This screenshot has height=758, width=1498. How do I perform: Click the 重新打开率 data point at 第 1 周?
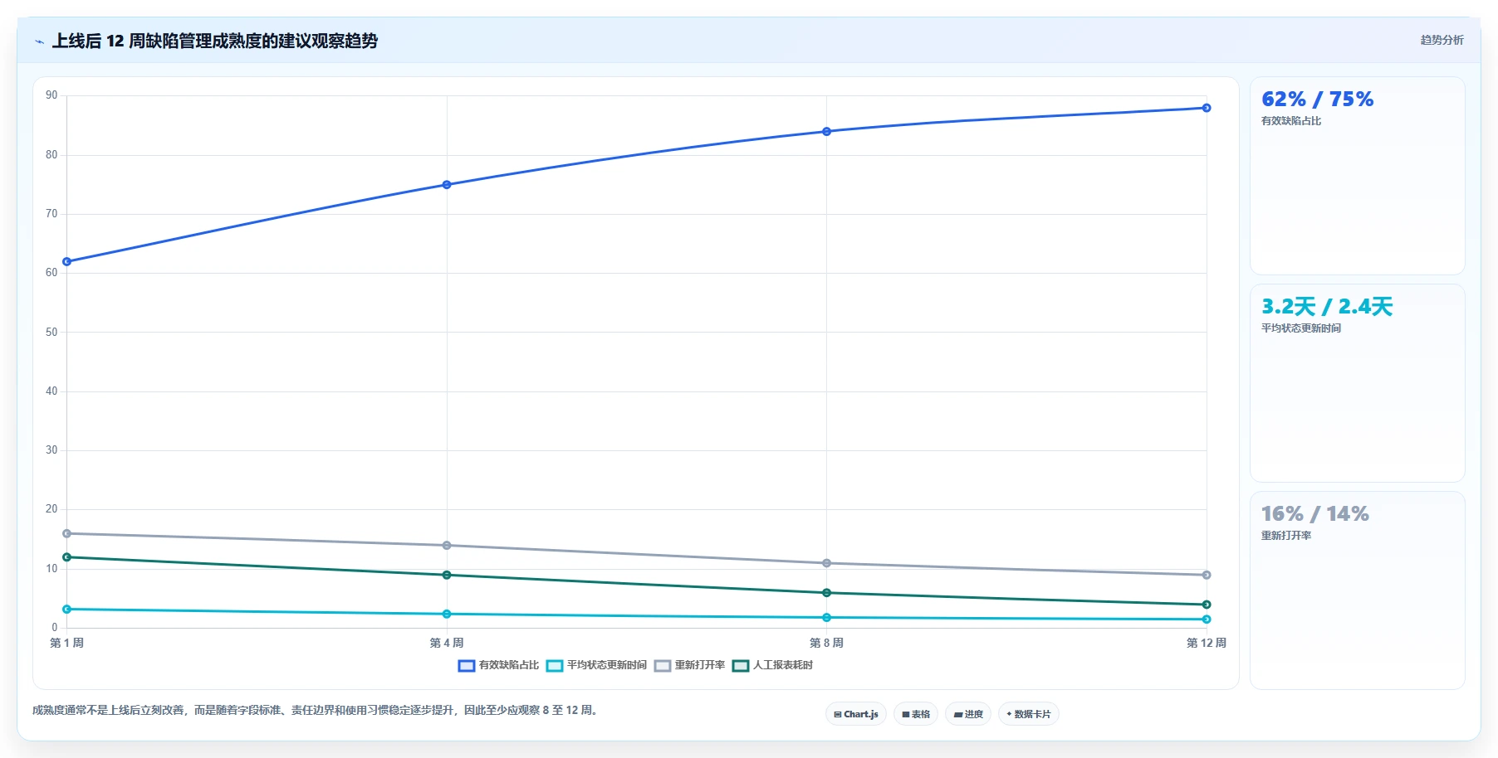pyautogui.click(x=67, y=534)
